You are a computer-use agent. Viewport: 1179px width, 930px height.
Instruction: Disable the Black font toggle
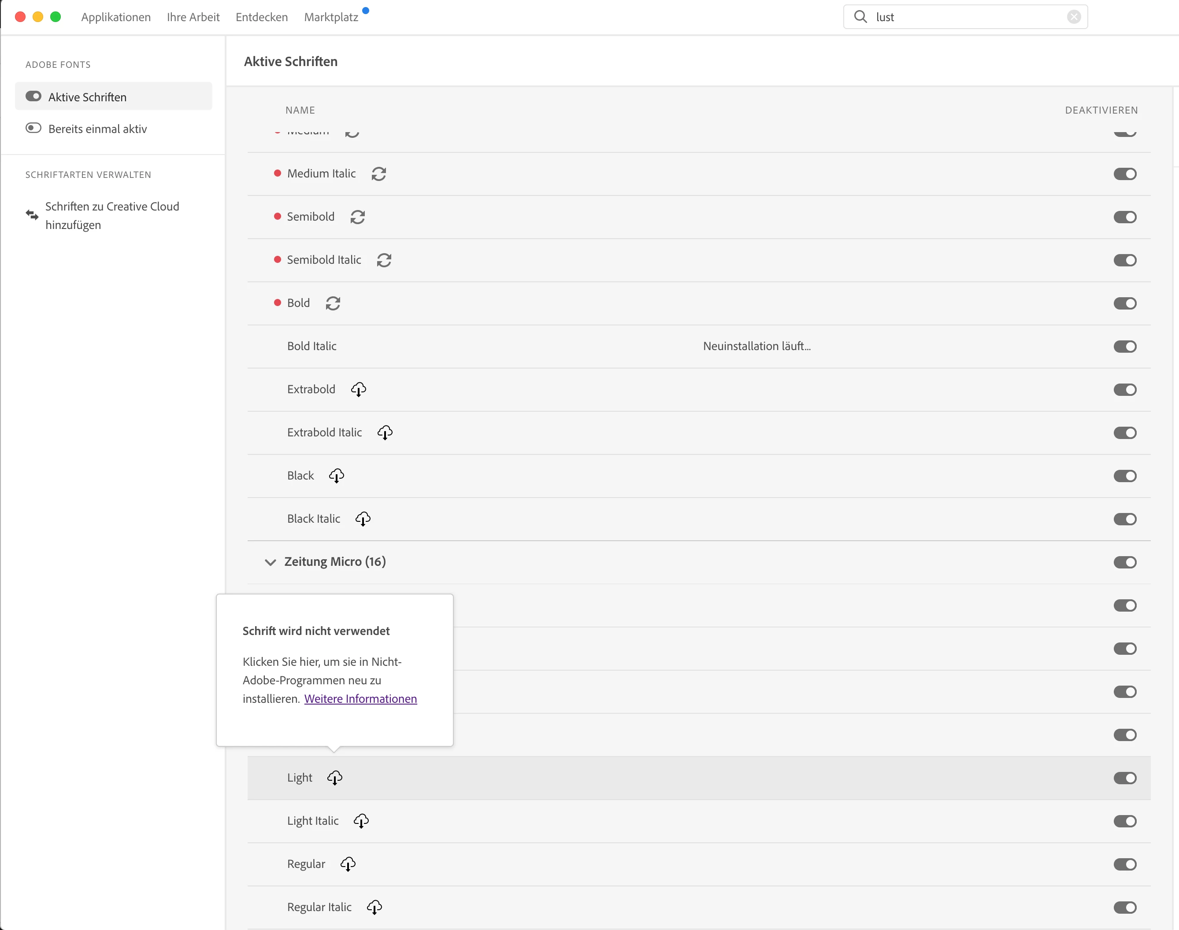(1124, 476)
